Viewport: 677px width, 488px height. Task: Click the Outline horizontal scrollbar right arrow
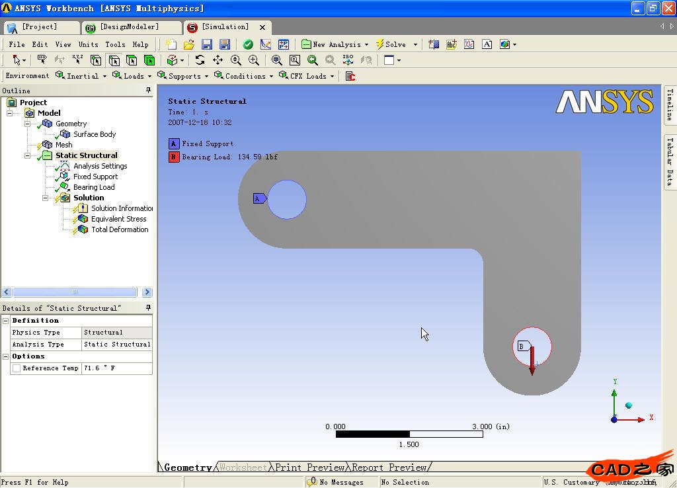coord(147,292)
